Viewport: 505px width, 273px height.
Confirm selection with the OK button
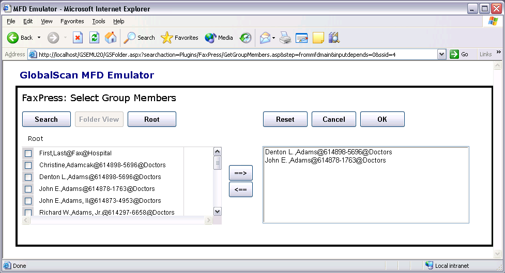coord(382,119)
